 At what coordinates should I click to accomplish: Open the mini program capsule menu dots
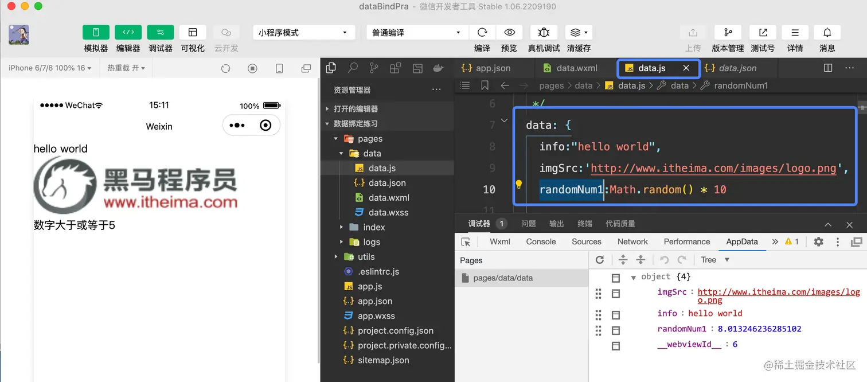pyautogui.click(x=237, y=125)
